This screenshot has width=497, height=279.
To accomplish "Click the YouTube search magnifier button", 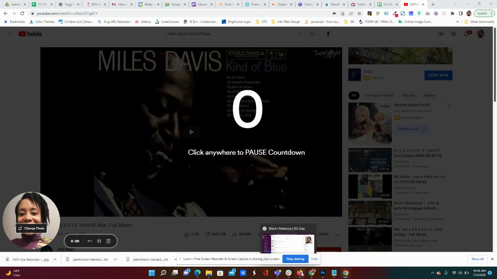I will (x=313, y=34).
